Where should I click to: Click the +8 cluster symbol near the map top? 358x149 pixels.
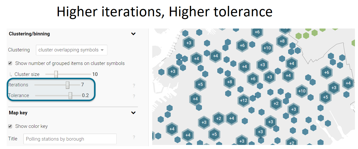(x=282, y=41)
